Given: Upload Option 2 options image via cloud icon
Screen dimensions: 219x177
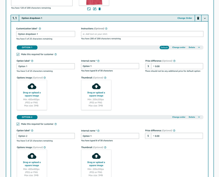Looking at the screenshot, I should coord(32,156).
